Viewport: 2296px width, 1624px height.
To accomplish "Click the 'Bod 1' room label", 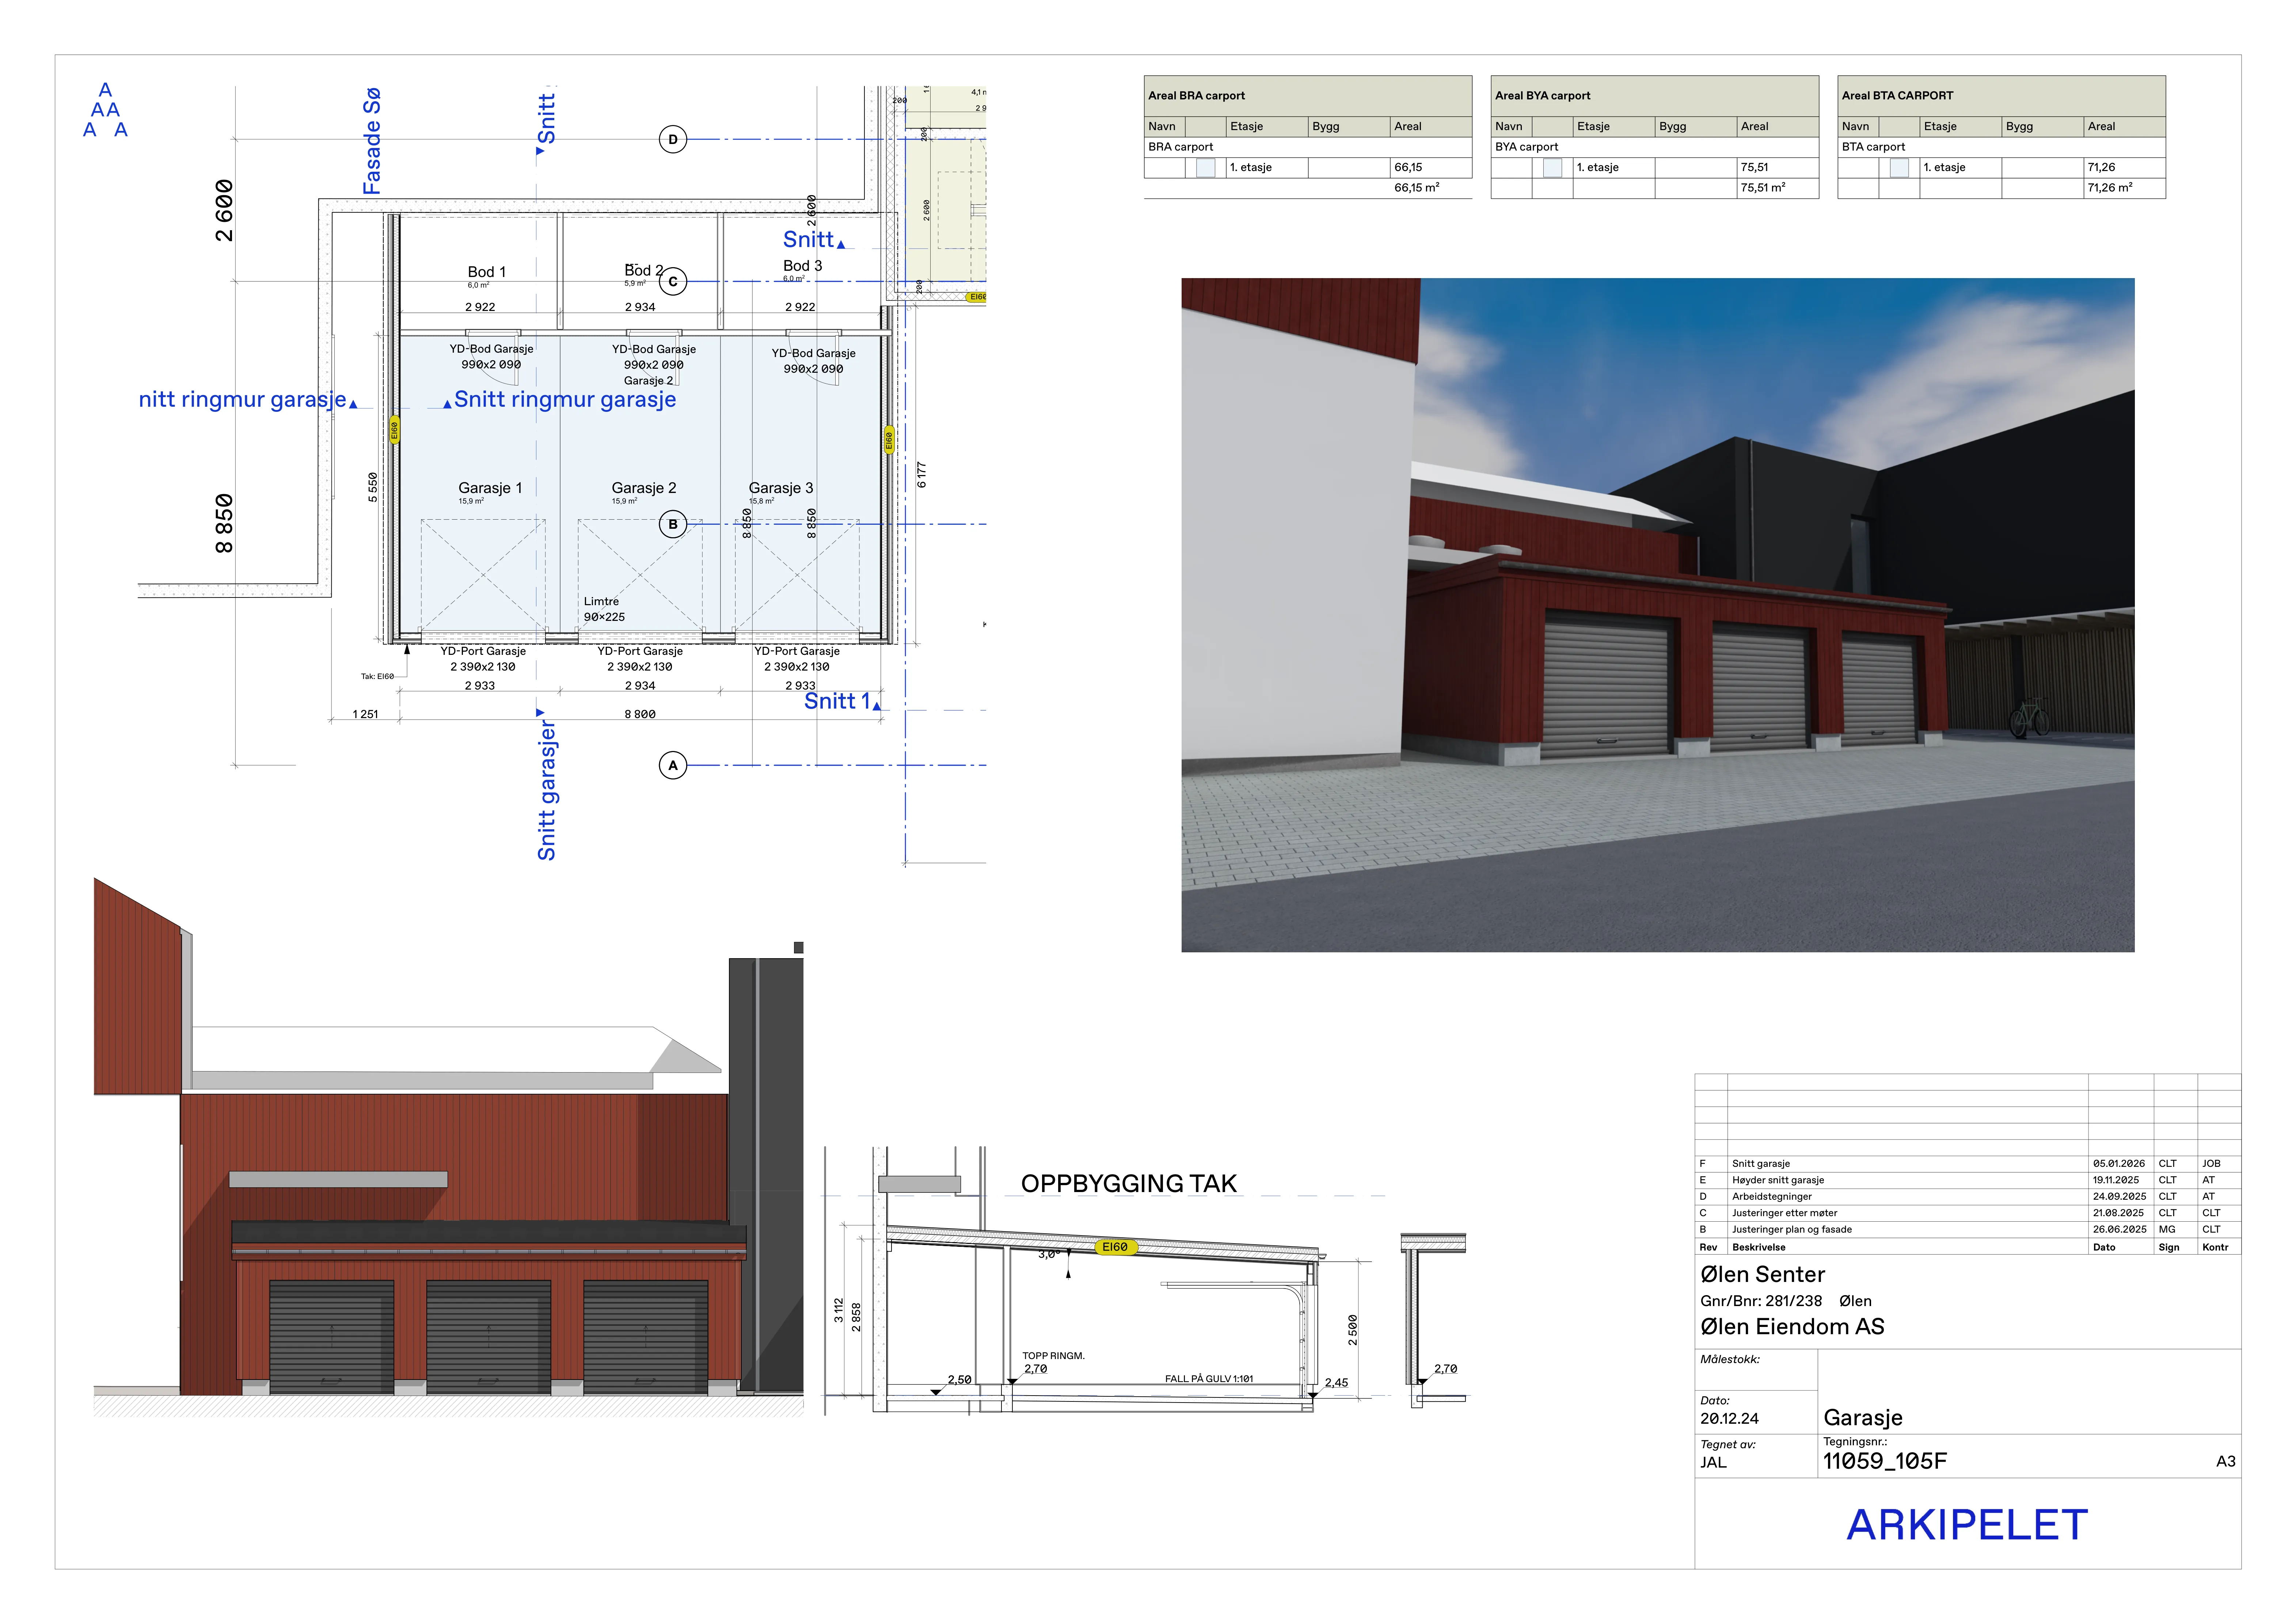I will pos(487,272).
